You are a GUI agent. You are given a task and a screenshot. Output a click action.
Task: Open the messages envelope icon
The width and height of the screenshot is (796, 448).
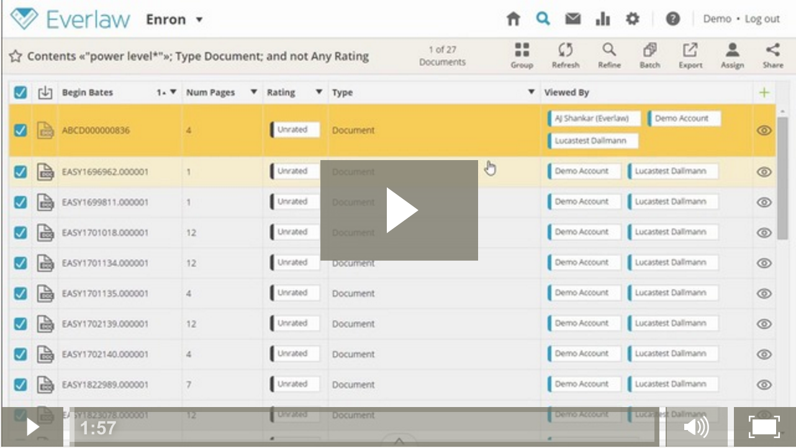coord(572,19)
